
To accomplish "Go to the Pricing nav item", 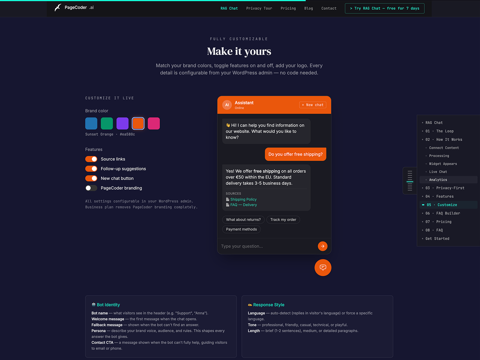I will (x=288, y=8).
